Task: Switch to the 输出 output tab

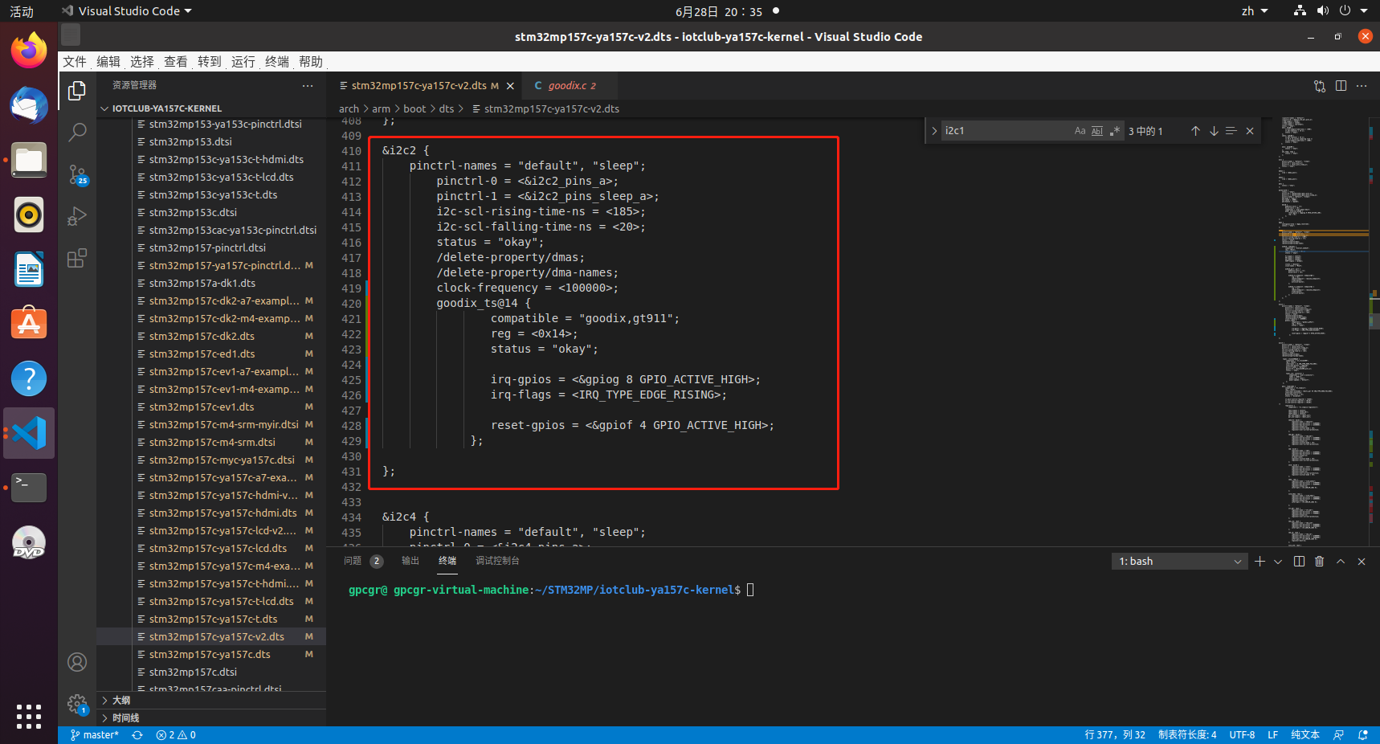Action: [410, 561]
